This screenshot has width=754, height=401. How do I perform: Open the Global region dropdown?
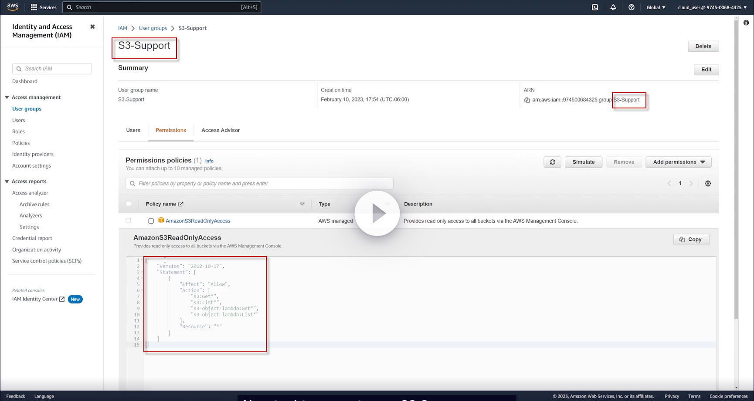click(656, 7)
